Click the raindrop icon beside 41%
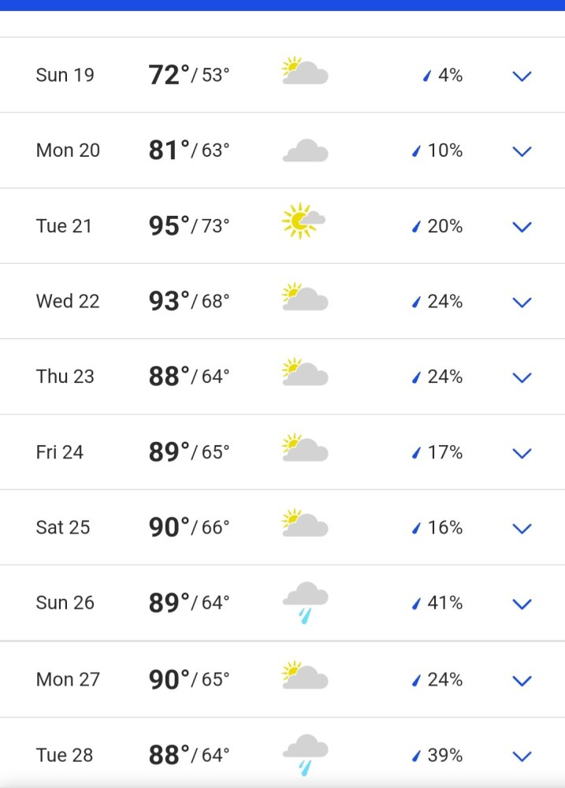The image size is (565, 788). click(x=416, y=603)
